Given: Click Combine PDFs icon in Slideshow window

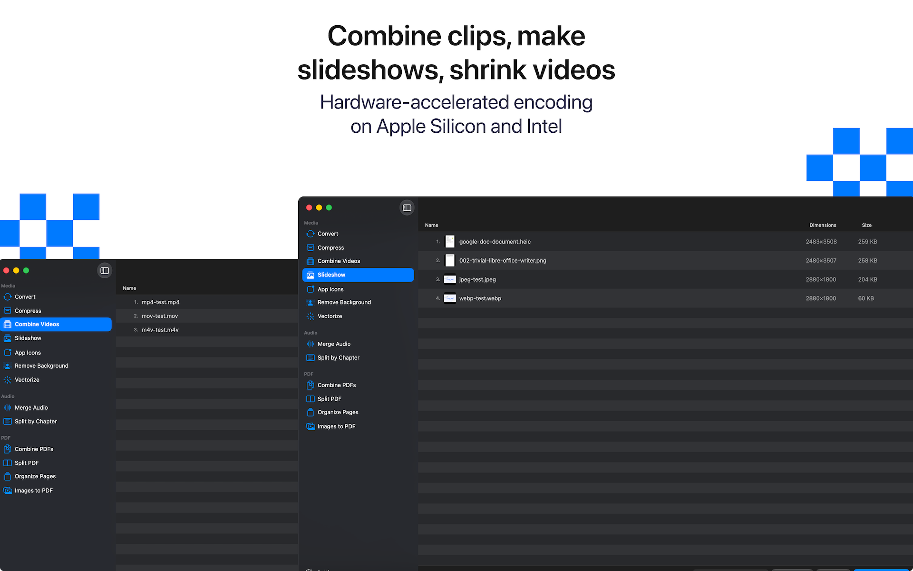Looking at the screenshot, I should 311,385.
